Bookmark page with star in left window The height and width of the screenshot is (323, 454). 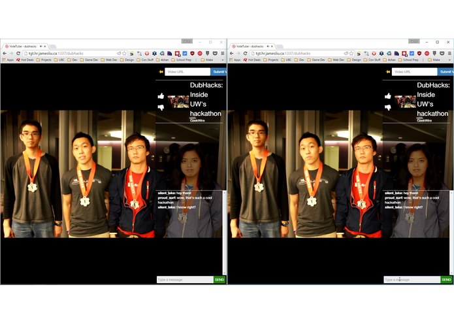pyautogui.click(x=125, y=54)
